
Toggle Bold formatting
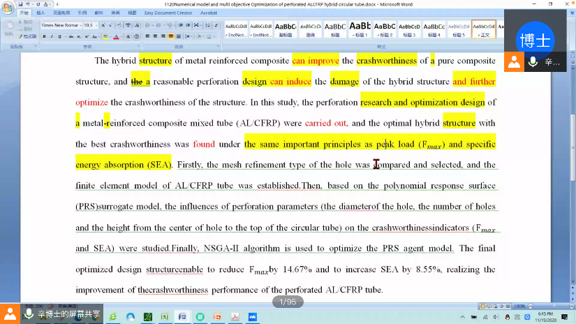(44, 36)
